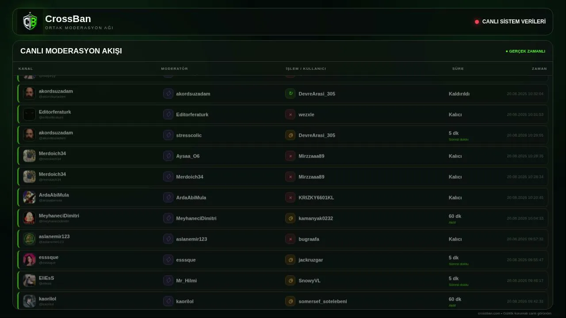This screenshot has height=318, width=566.
Task: Click the red ban icon next to wezxle
Action: coord(290,114)
